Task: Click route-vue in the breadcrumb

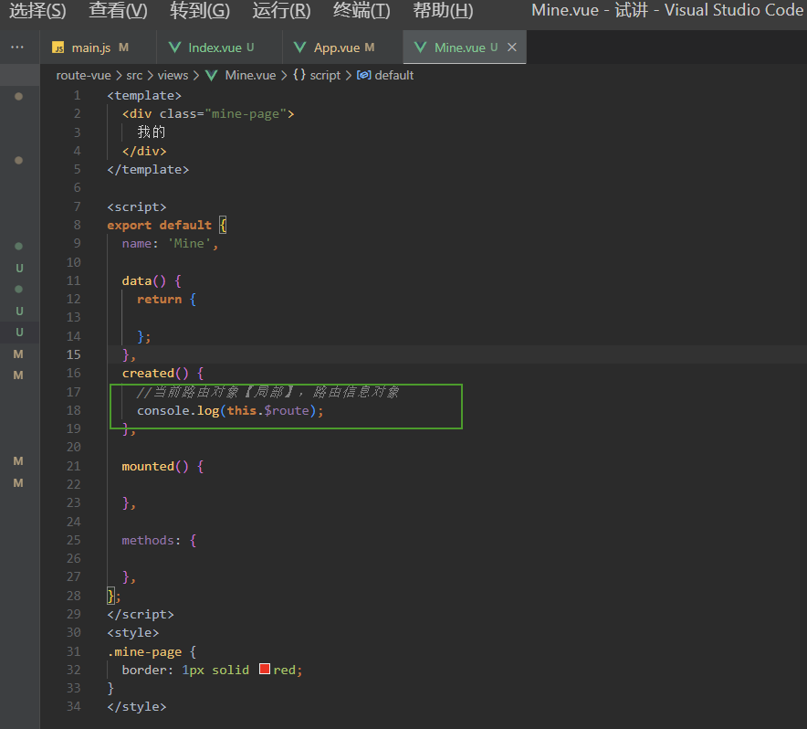Action: (83, 75)
